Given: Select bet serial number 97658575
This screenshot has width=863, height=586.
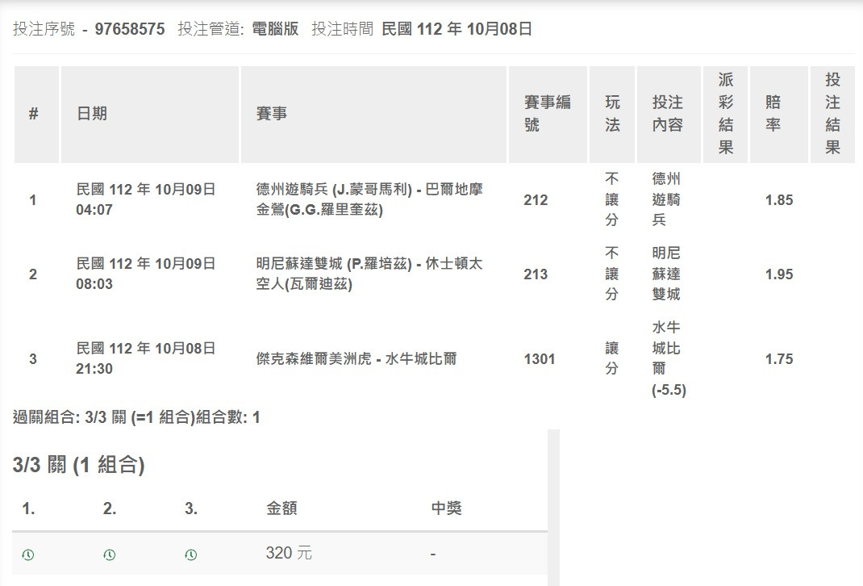Looking at the screenshot, I should 130,29.
